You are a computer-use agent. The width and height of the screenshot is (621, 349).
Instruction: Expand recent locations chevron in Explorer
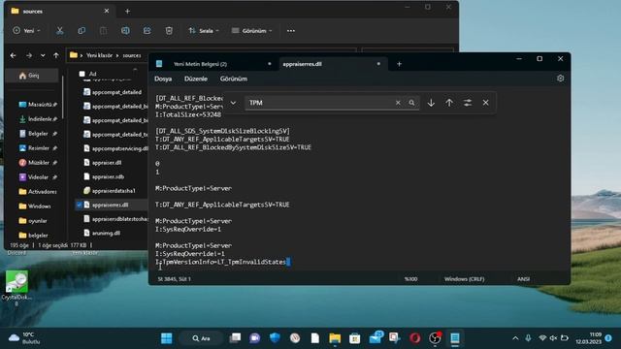point(43,55)
